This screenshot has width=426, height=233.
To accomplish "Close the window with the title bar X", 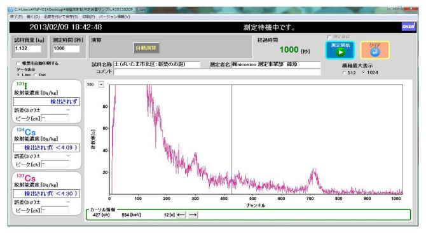I will [x=411, y=9].
